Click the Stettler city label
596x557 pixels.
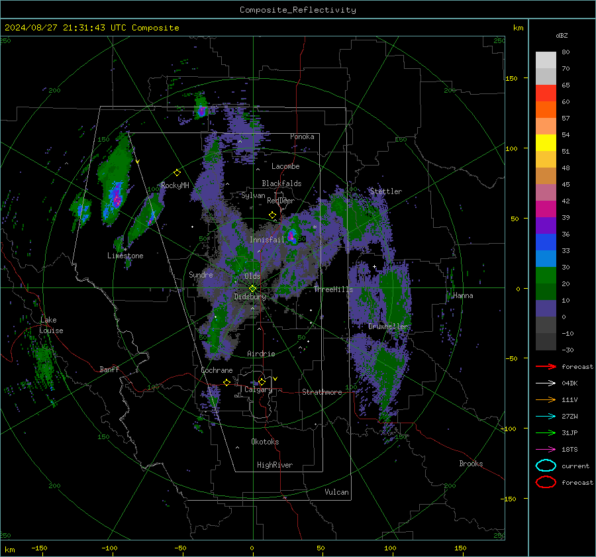tap(386, 191)
